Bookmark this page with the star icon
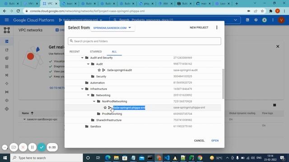This screenshot has height=162, width=289. click(262, 11)
